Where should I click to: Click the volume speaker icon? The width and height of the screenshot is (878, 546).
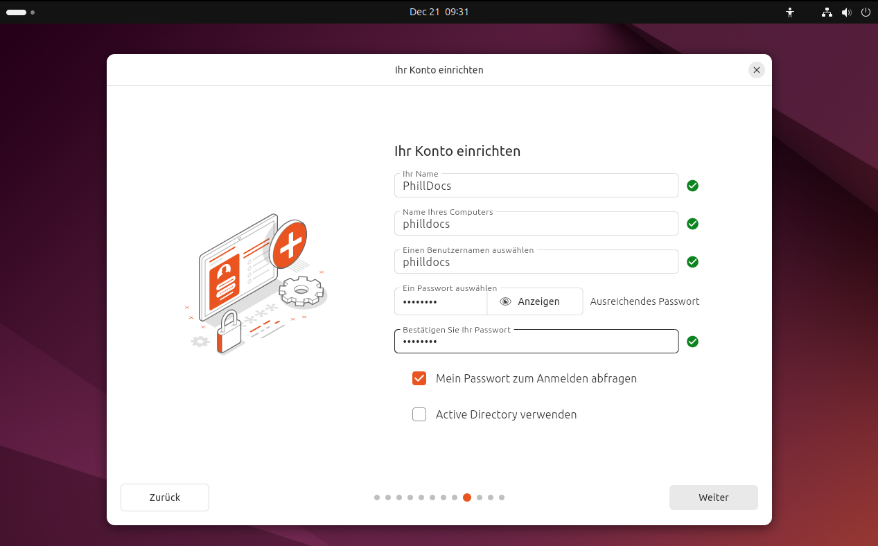[846, 12]
